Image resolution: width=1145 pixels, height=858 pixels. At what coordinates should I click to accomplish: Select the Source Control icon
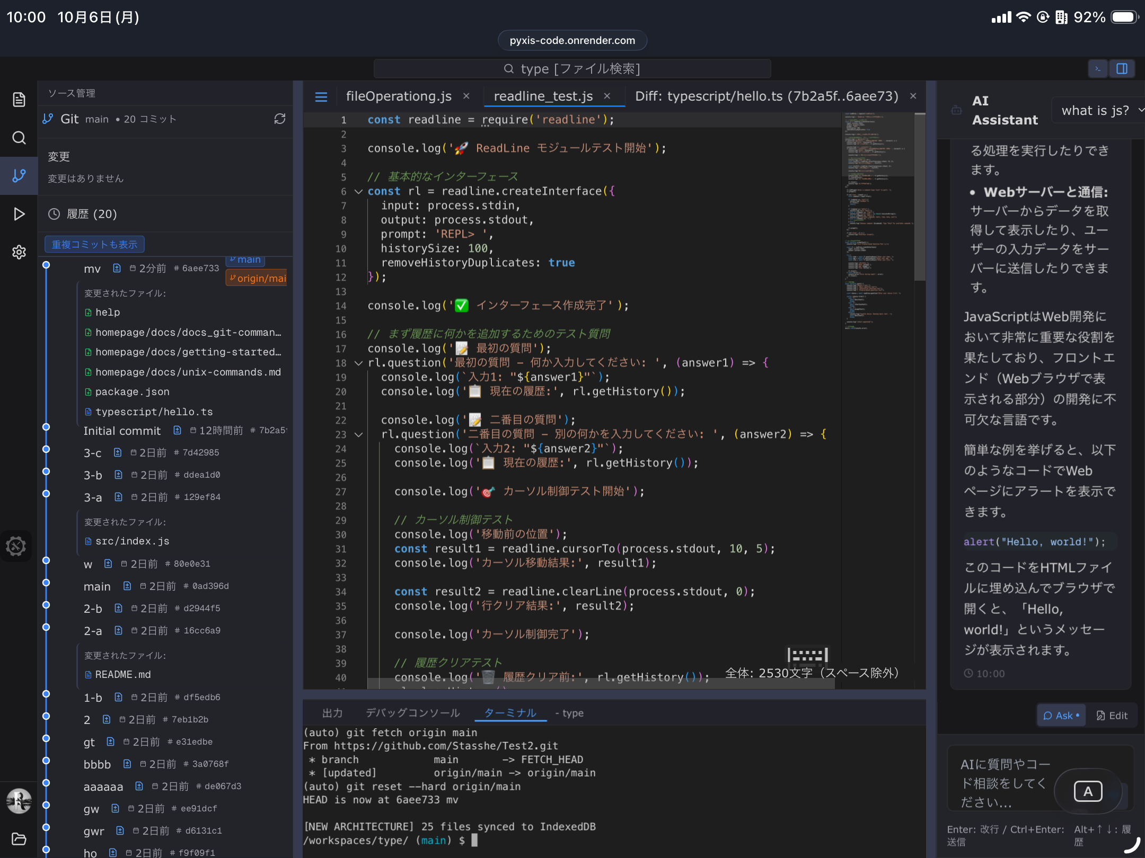(x=19, y=175)
